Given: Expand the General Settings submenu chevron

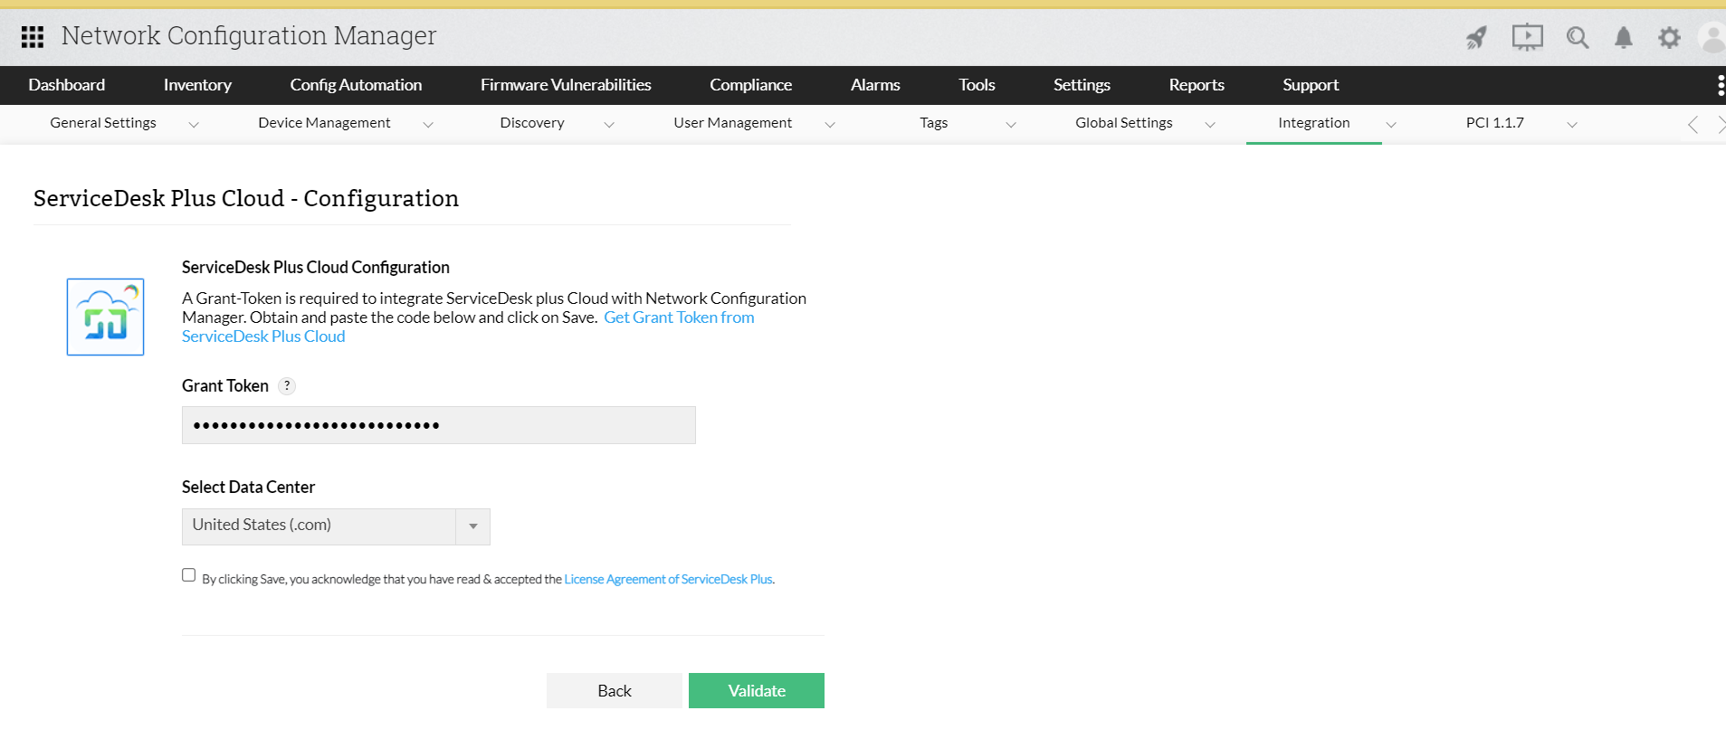Looking at the screenshot, I should click(x=193, y=125).
